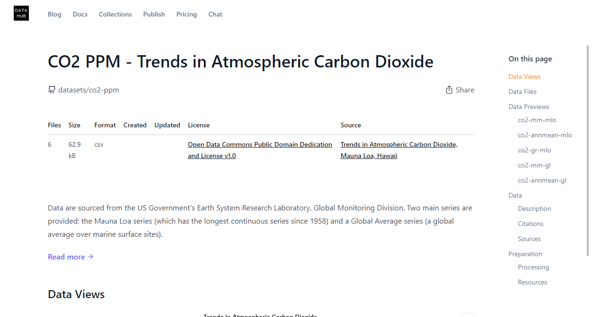The height and width of the screenshot is (317, 600).
Task: Jump to co2-annmean-gl preview link
Action: (542, 180)
